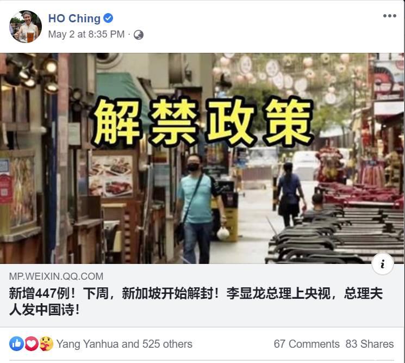Click the yellow 解禁政策 overlay text
Screen dimensions: 405x363
[202, 122]
